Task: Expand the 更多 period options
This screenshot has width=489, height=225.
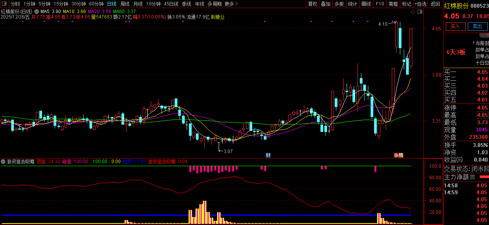Action: (x=231, y=4)
